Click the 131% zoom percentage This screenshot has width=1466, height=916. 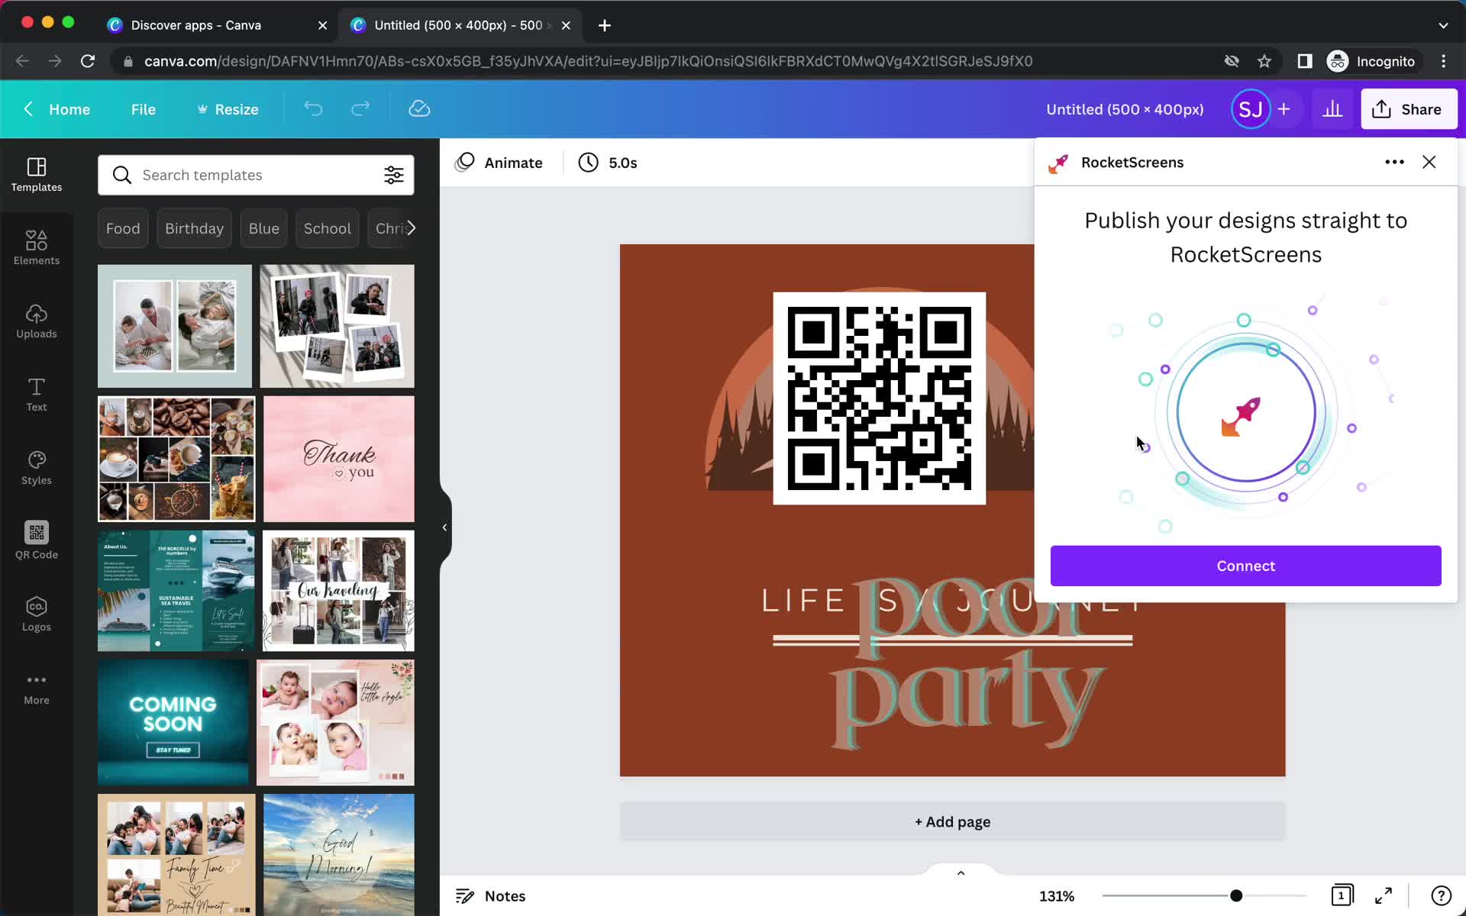coord(1057,895)
